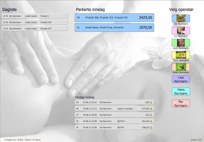Click lock icon on Lagoon hydration entry

click(151, 109)
